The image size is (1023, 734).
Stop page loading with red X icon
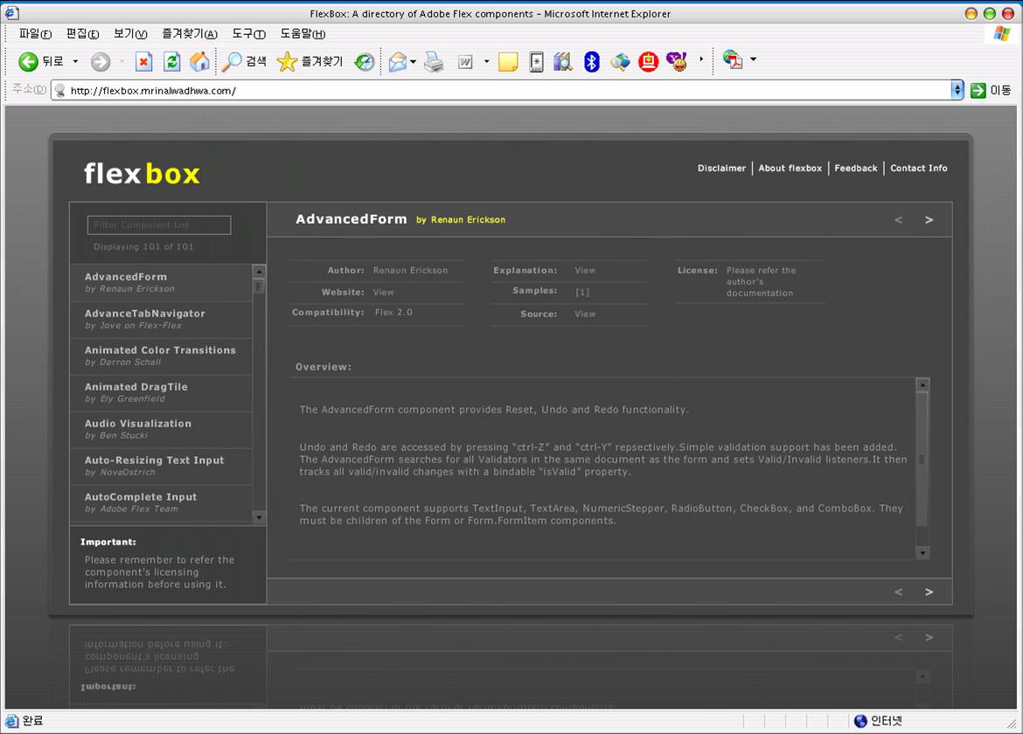point(143,62)
